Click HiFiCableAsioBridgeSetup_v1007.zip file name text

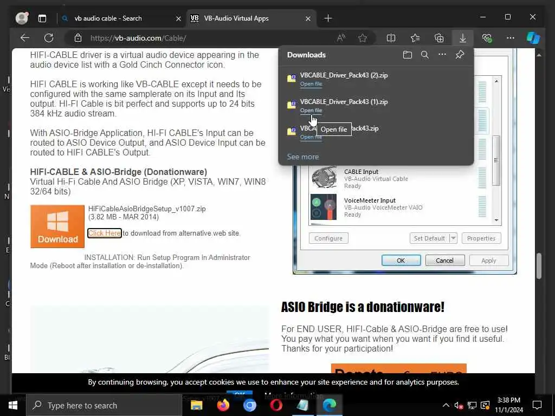click(x=147, y=209)
